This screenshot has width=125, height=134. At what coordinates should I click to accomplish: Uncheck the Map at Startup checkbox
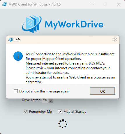point(60,112)
